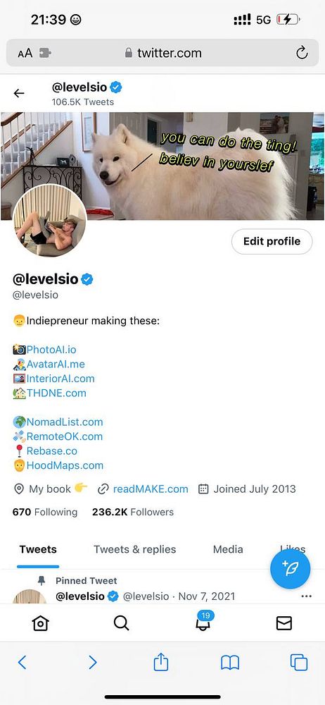Open the Safari tabs overview icon
325x705 pixels.
pos(299,662)
